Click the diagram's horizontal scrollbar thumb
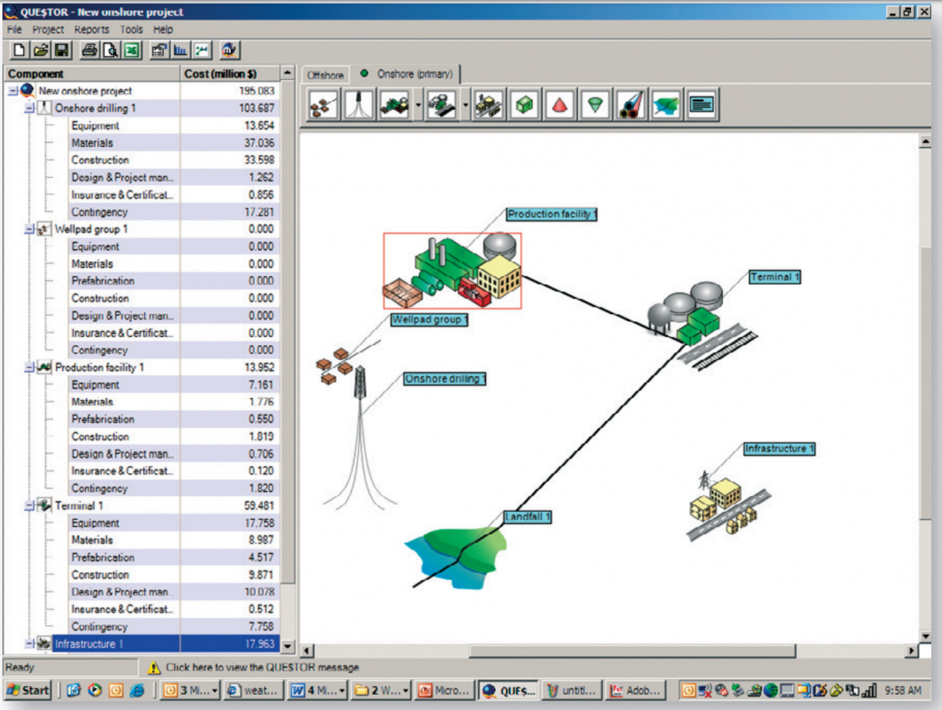 coord(632,651)
